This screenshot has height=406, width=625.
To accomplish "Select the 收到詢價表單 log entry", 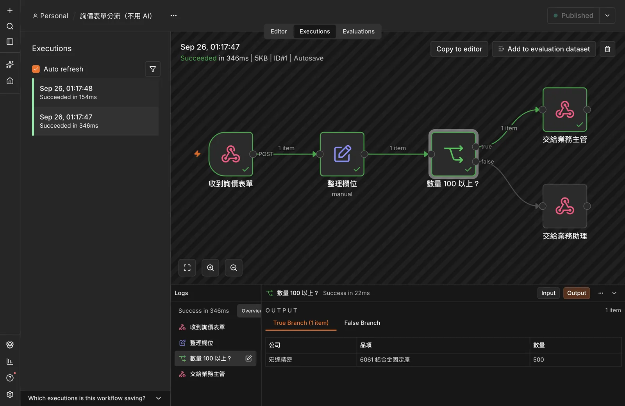I will click(215, 327).
